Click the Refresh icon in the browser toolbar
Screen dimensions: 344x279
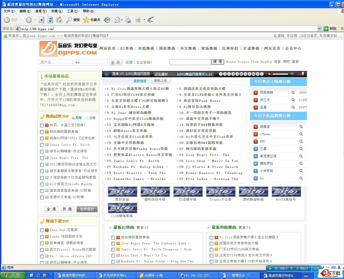(50, 20)
